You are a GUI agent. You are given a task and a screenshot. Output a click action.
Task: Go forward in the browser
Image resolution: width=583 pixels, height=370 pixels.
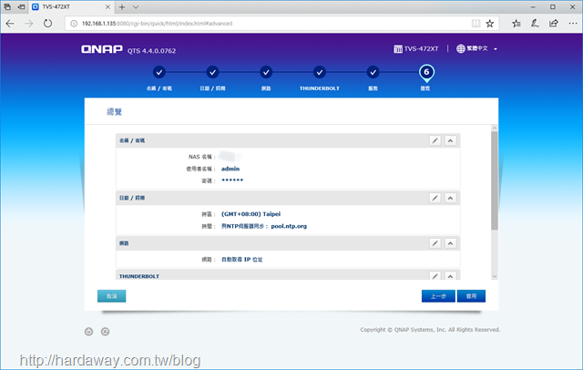(x=29, y=24)
